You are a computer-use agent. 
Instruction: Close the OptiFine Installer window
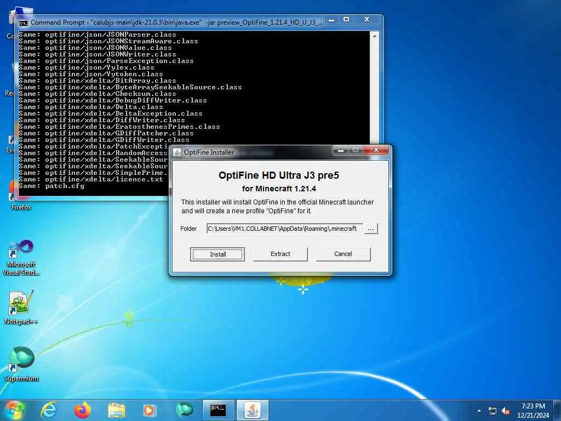coord(376,150)
